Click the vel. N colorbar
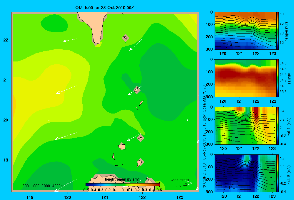Image resolution: width=294 pixels, height=200 pixels. [x=278, y=126]
